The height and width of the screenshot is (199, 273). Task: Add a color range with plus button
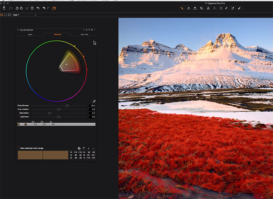click(88, 148)
